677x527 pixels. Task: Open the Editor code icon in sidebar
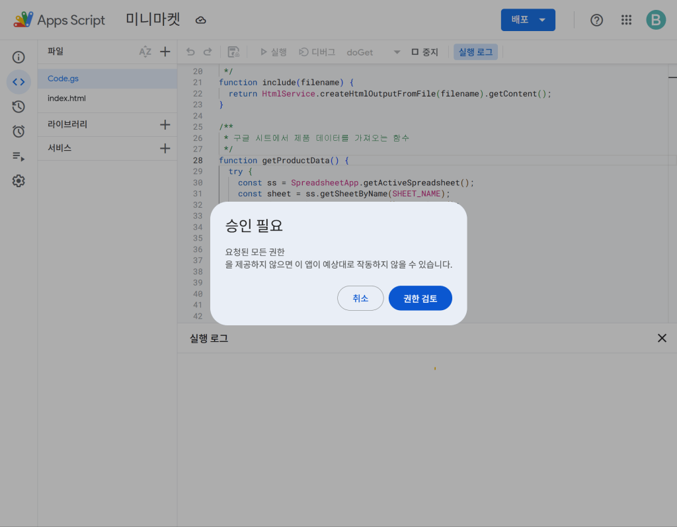(19, 82)
